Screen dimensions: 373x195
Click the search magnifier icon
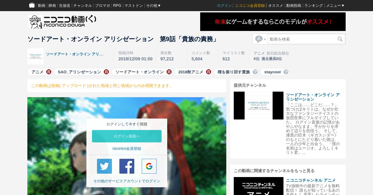340,39
